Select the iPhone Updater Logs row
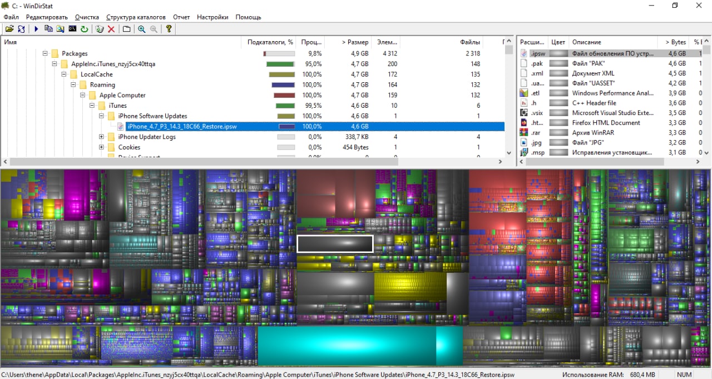The height and width of the screenshot is (379, 712). pos(253,137)
